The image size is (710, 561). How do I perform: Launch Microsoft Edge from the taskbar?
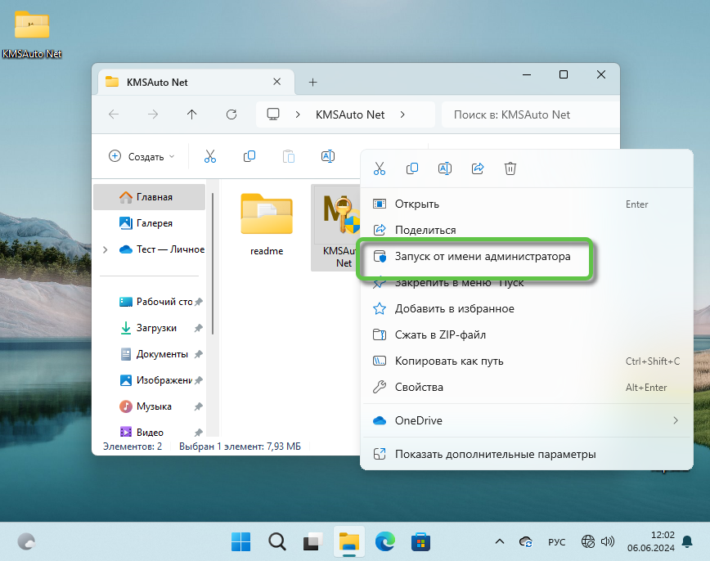coord(385,541)
